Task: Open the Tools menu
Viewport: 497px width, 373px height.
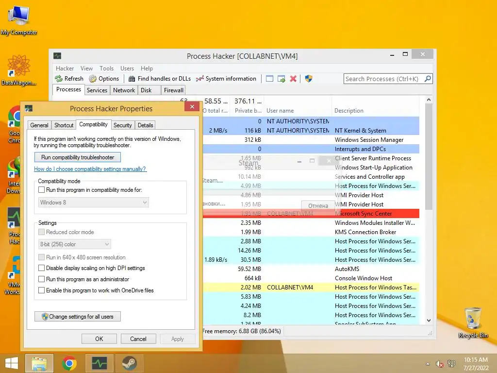Action: 106,68
